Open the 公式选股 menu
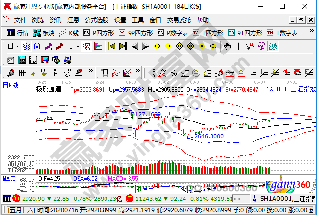This screenshot has width=317, height=215. point(96,20)
